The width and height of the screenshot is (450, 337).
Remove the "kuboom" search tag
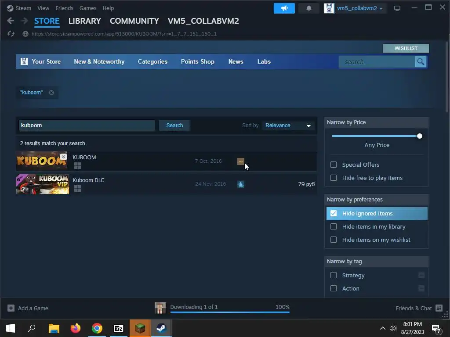(x=51, y=93)
